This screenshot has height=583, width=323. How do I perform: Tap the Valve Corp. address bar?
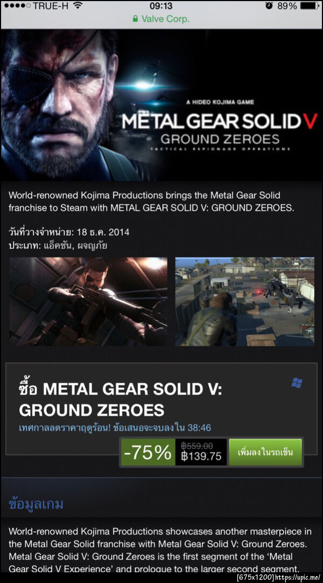(161, 19)
